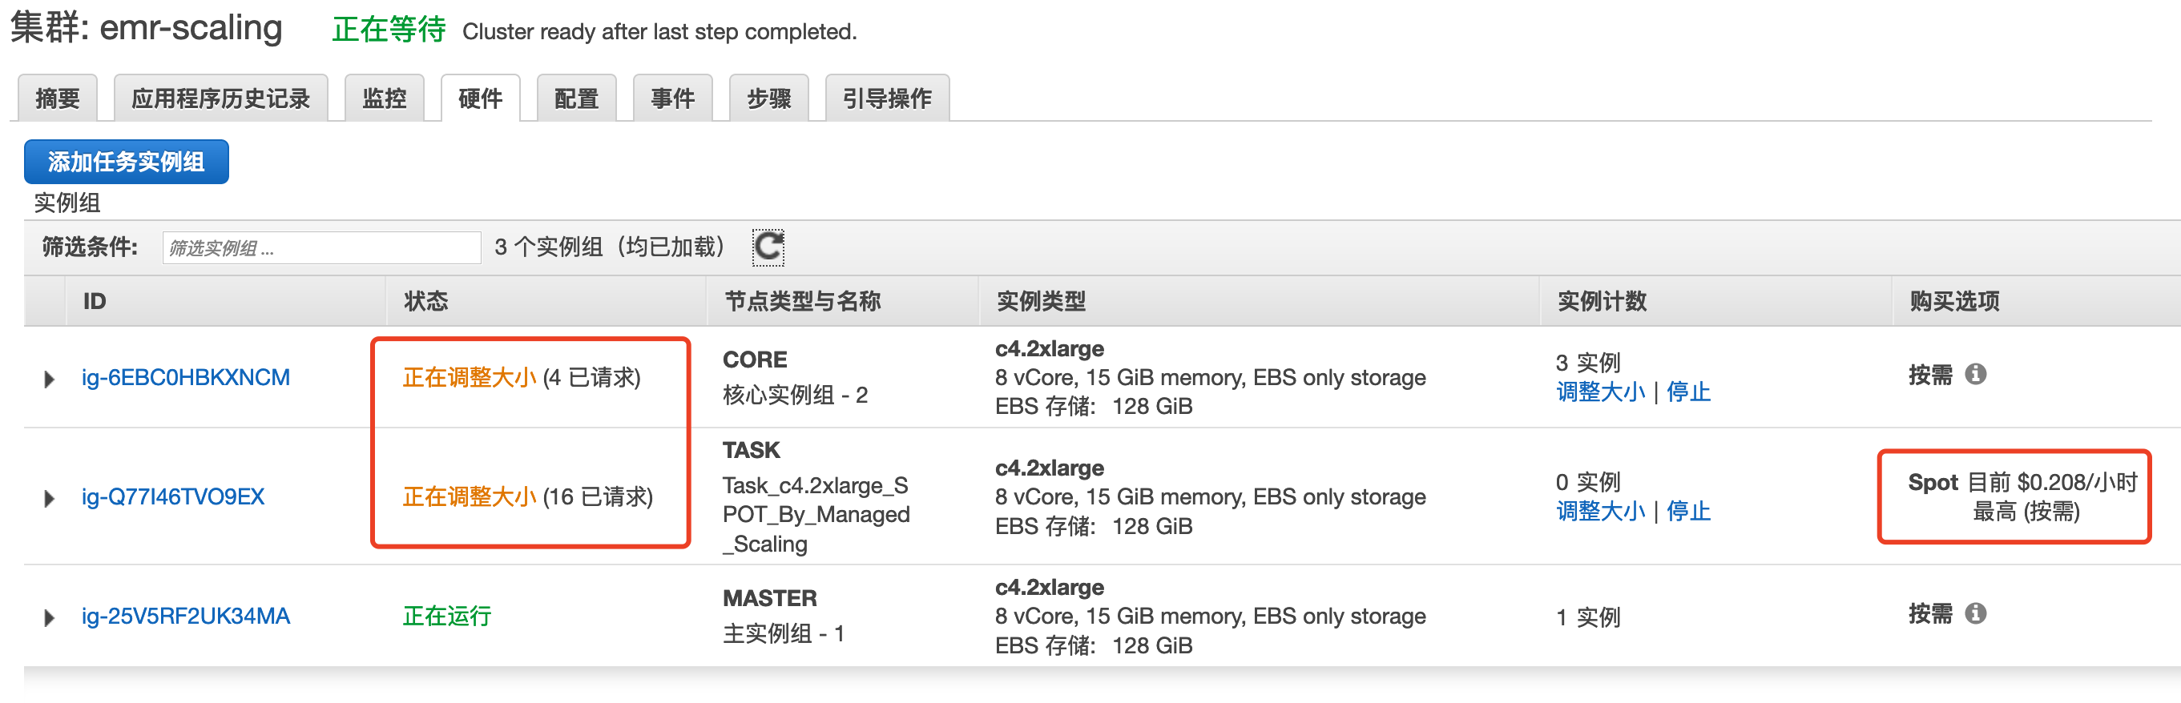
Task: Switch to the 监控 tab
Action: 385,99
